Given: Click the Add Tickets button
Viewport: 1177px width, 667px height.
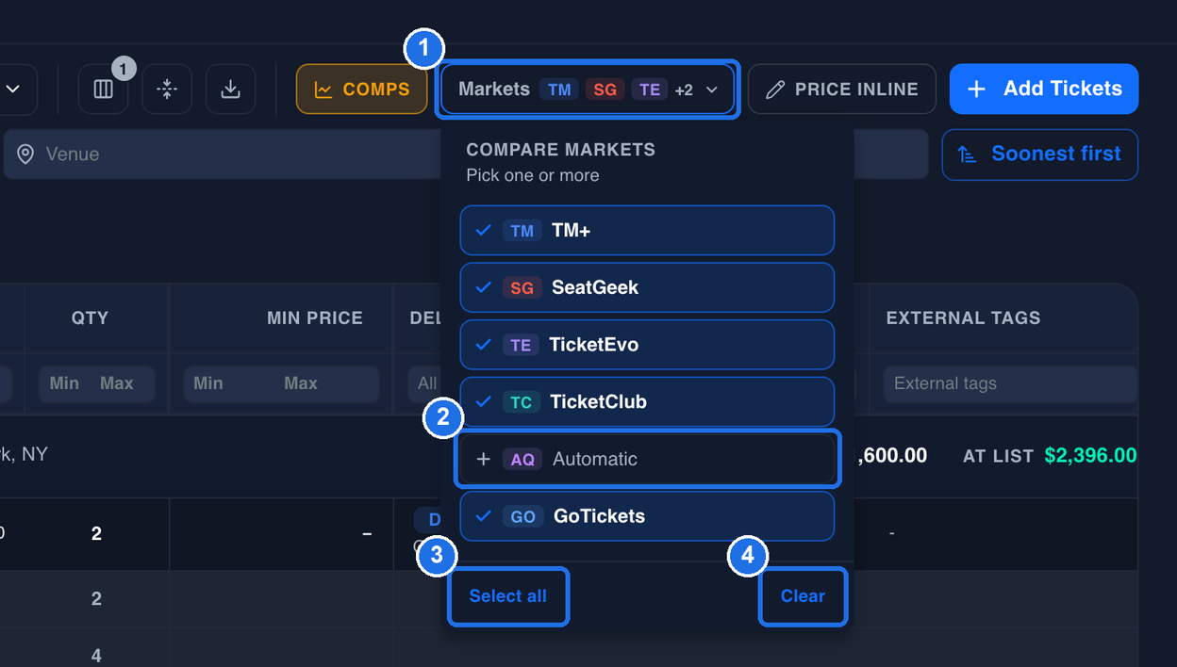Looking at the screenshot, I should click(1044, 89).
